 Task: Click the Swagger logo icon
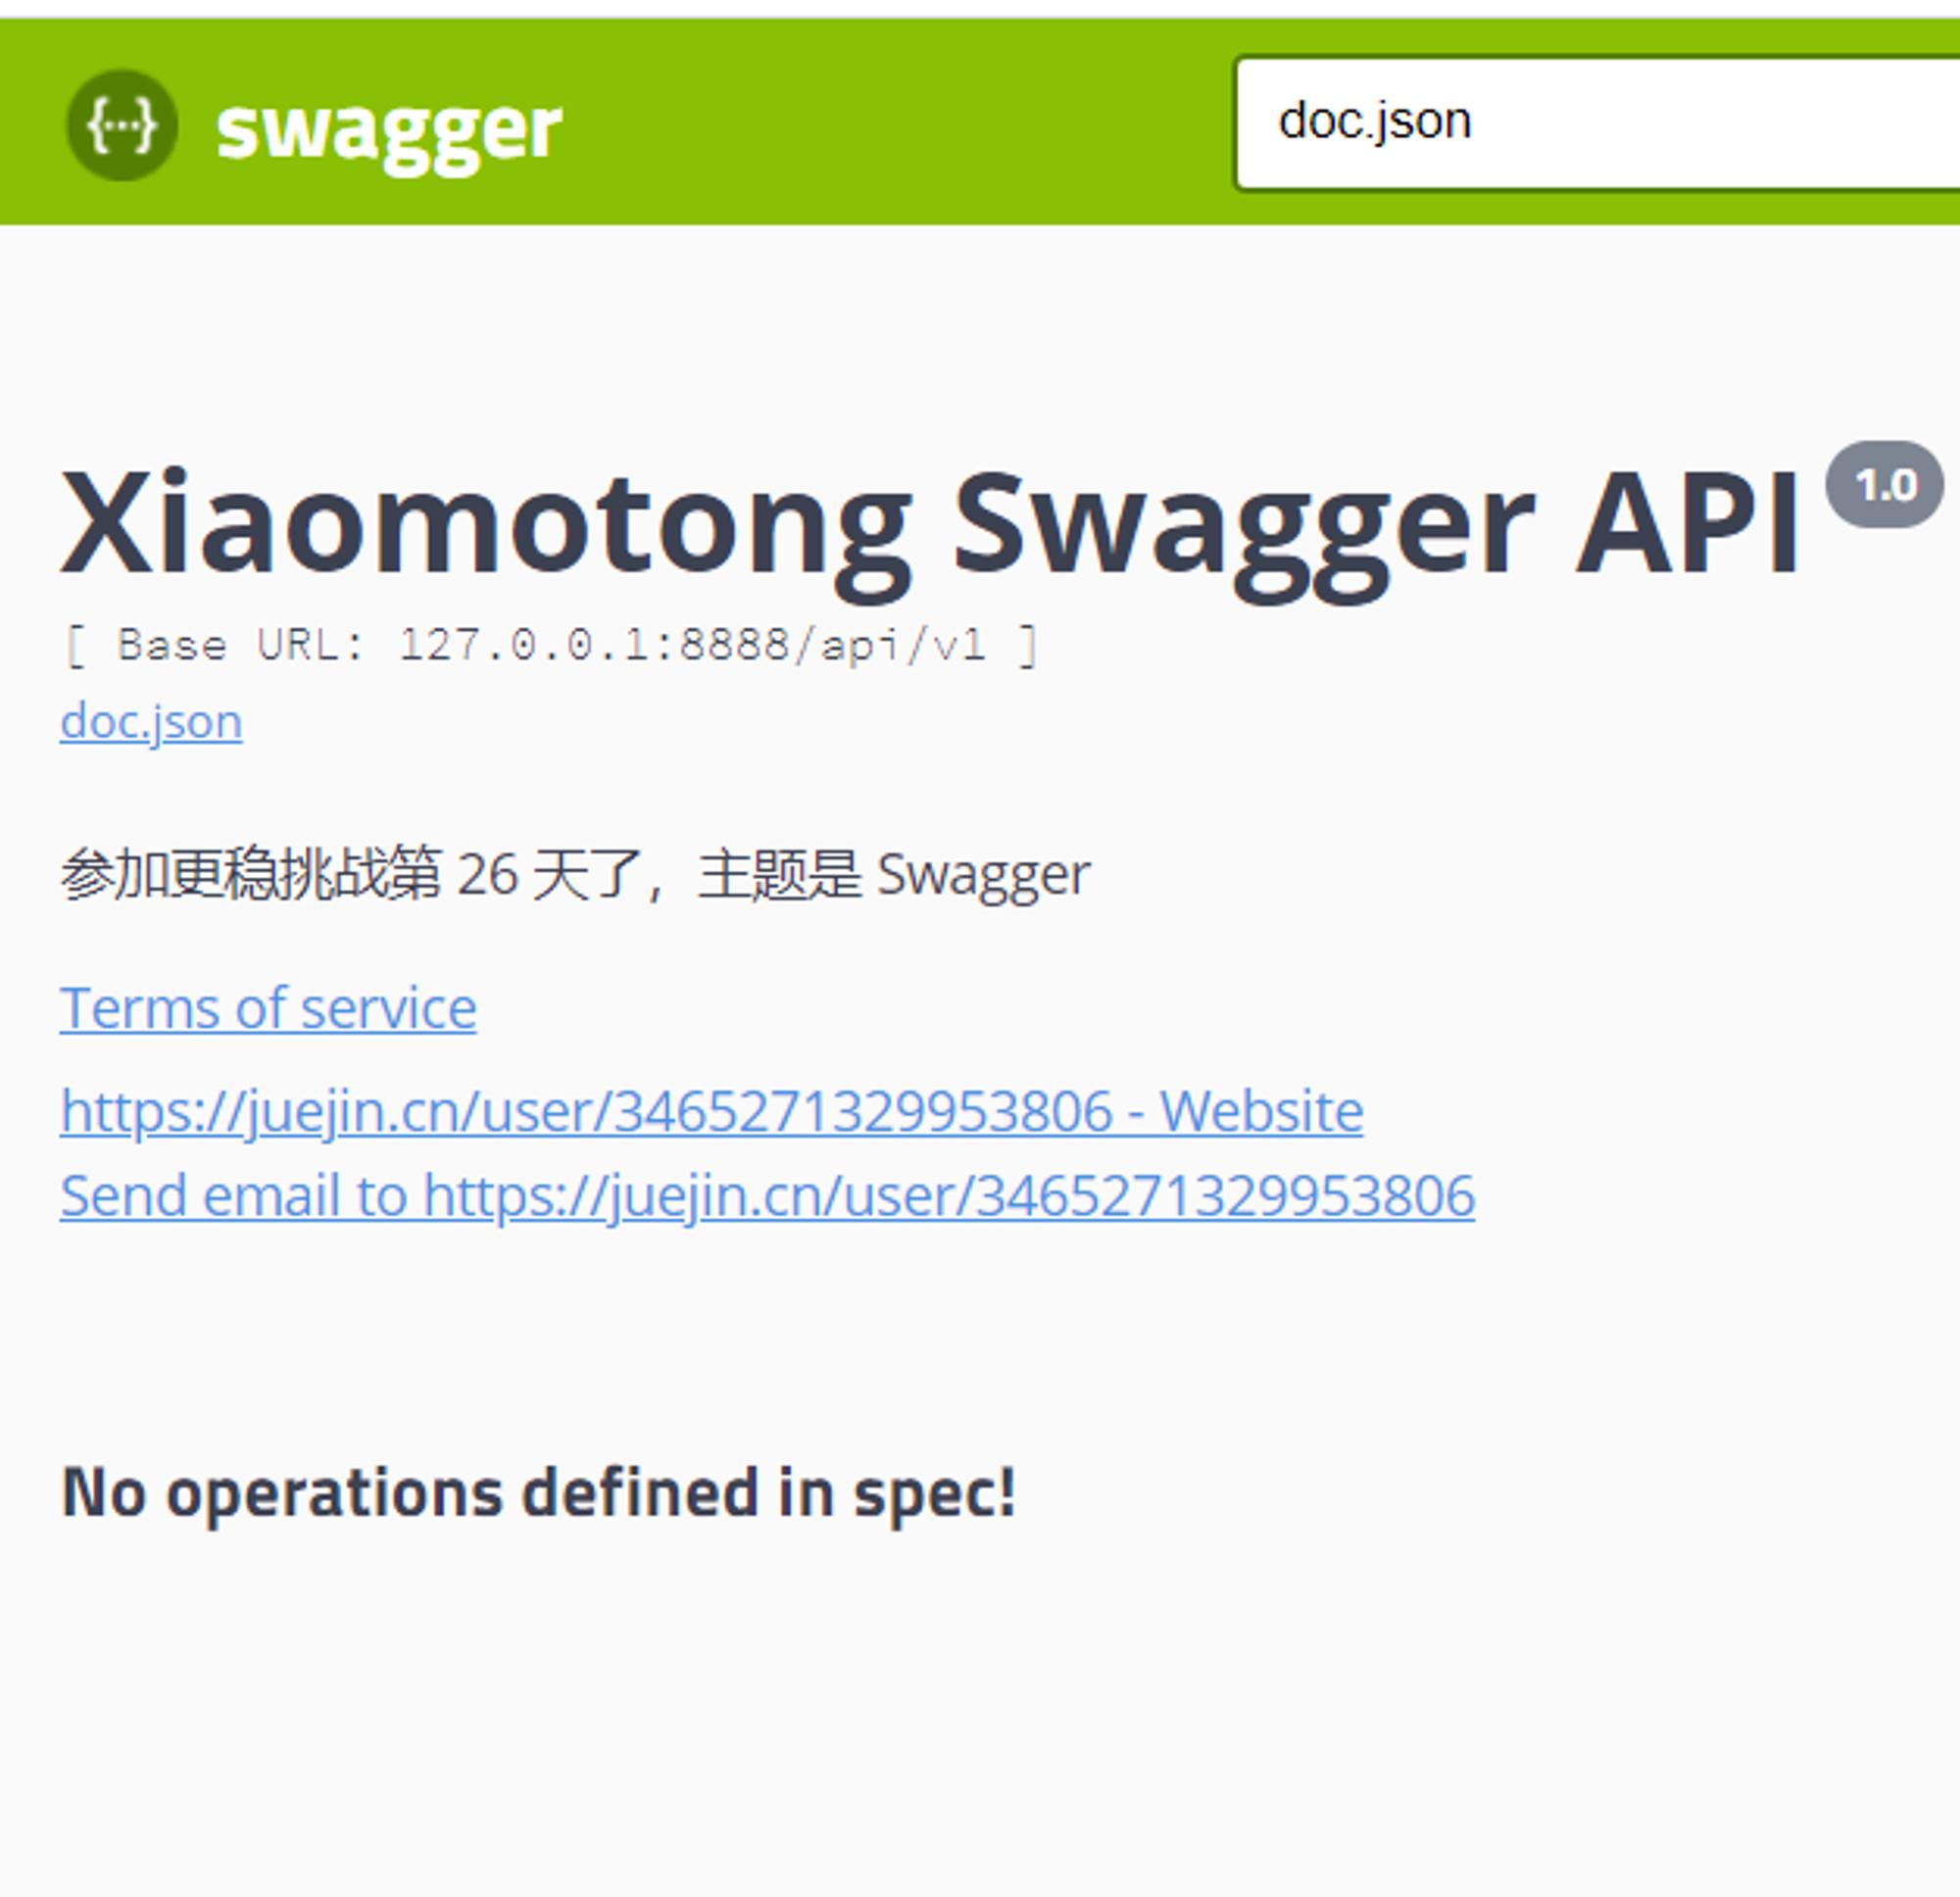pos(122,125)
